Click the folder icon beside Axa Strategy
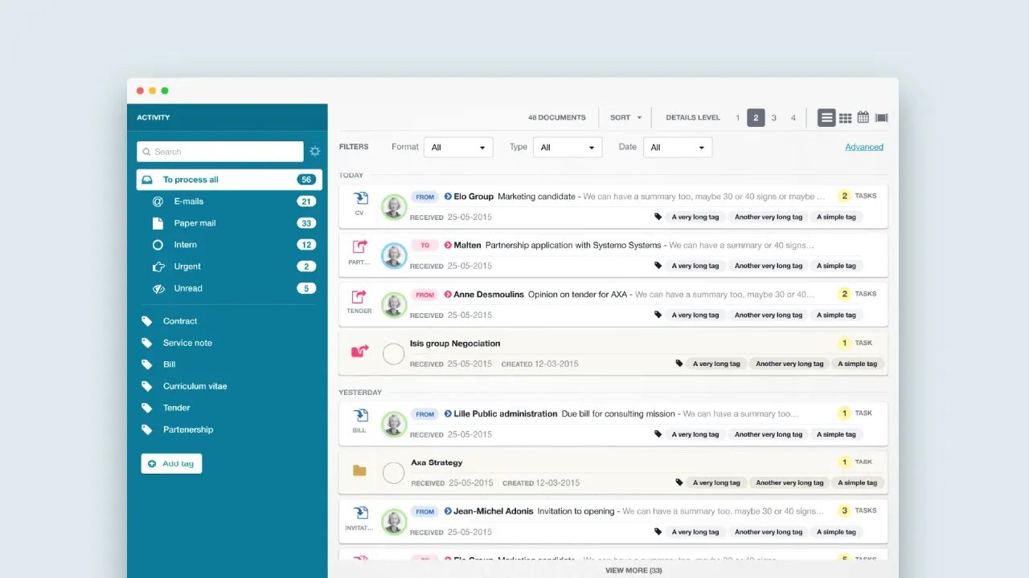Image resolution: width=1029 pixels, height=578 pixels. 359,470
